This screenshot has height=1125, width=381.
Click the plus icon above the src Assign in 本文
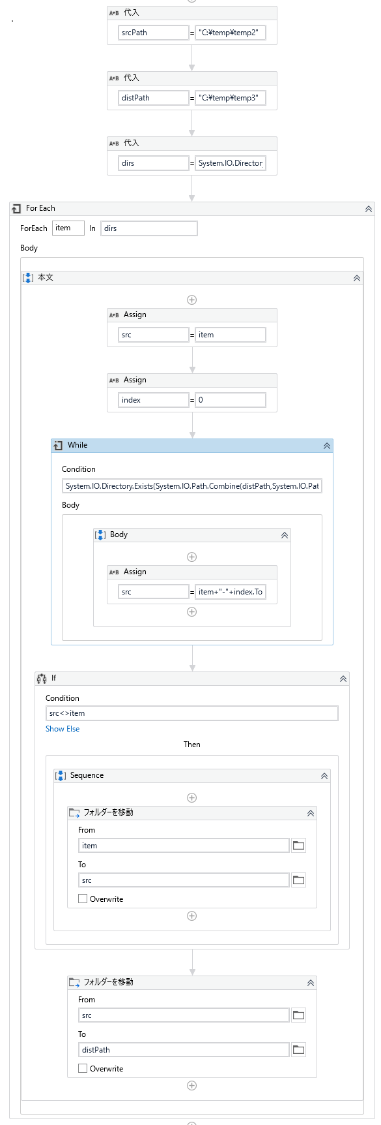(191, 300)
